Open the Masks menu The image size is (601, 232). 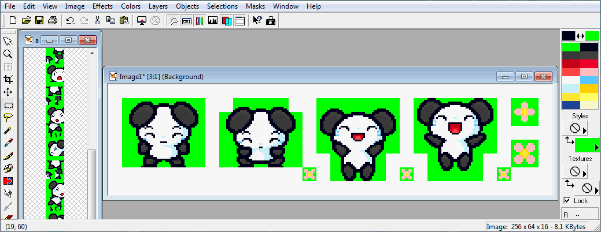tap(255, 6)
